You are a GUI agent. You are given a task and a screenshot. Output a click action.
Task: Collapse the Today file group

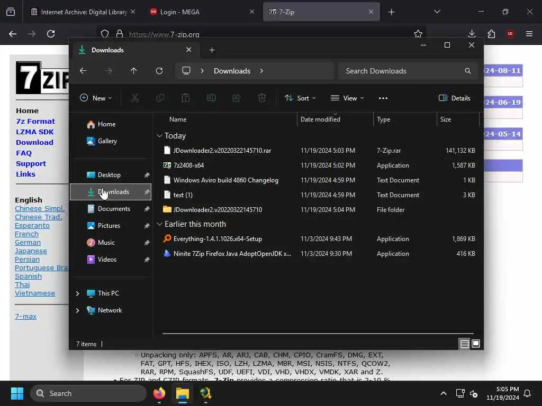159,136
